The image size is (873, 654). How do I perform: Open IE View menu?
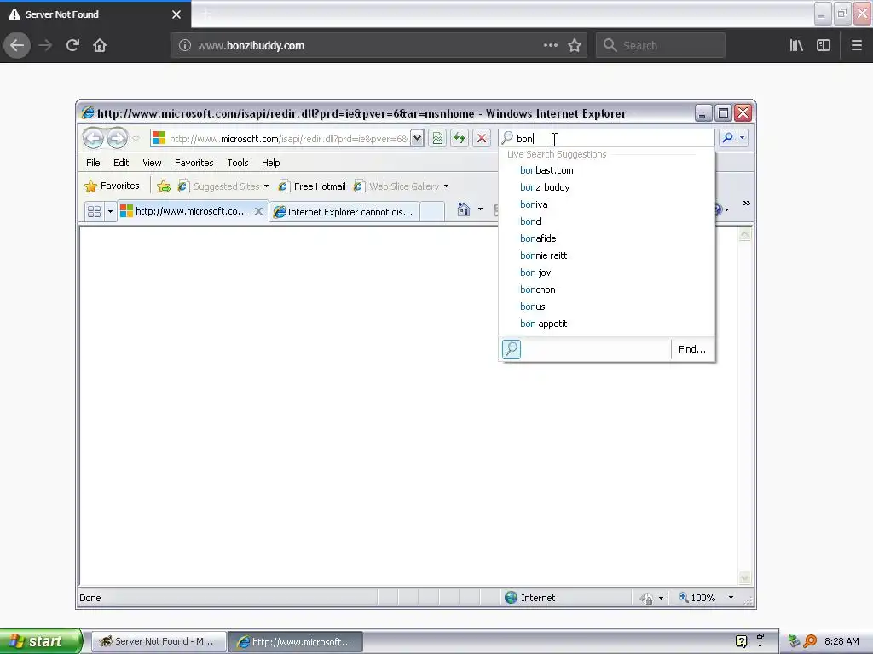152,163
